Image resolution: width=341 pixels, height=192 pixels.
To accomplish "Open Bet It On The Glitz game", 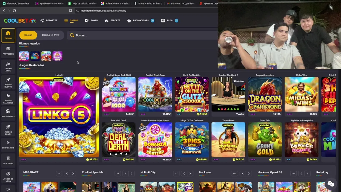I will click(192, 94).
